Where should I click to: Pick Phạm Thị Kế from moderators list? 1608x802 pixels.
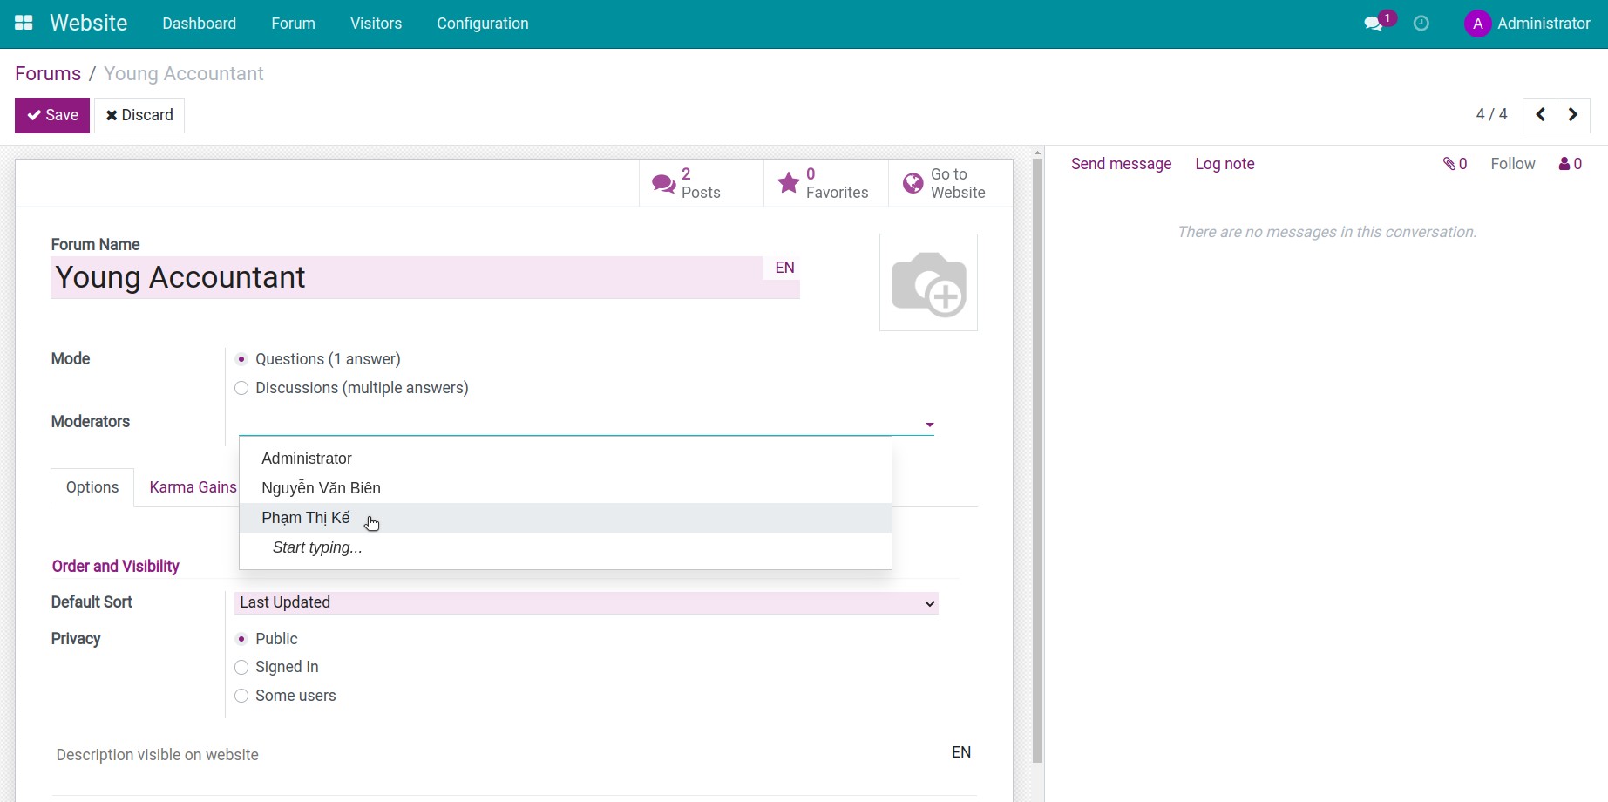(306, 518)
